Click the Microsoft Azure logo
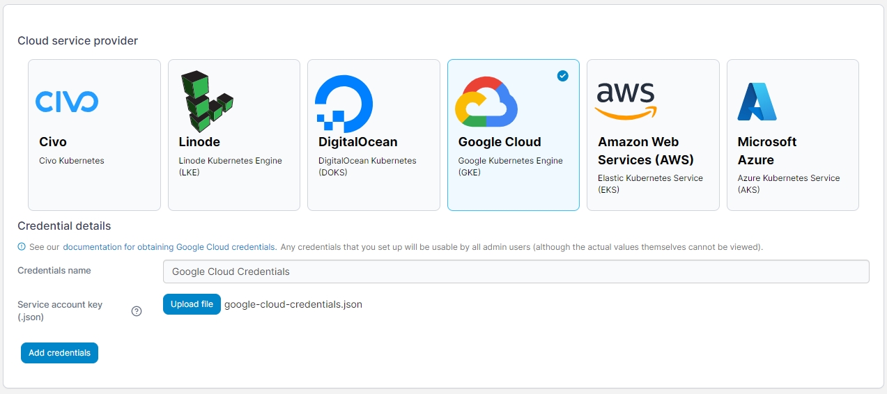This screenshot has height=394, width=887. coord(757,102)
